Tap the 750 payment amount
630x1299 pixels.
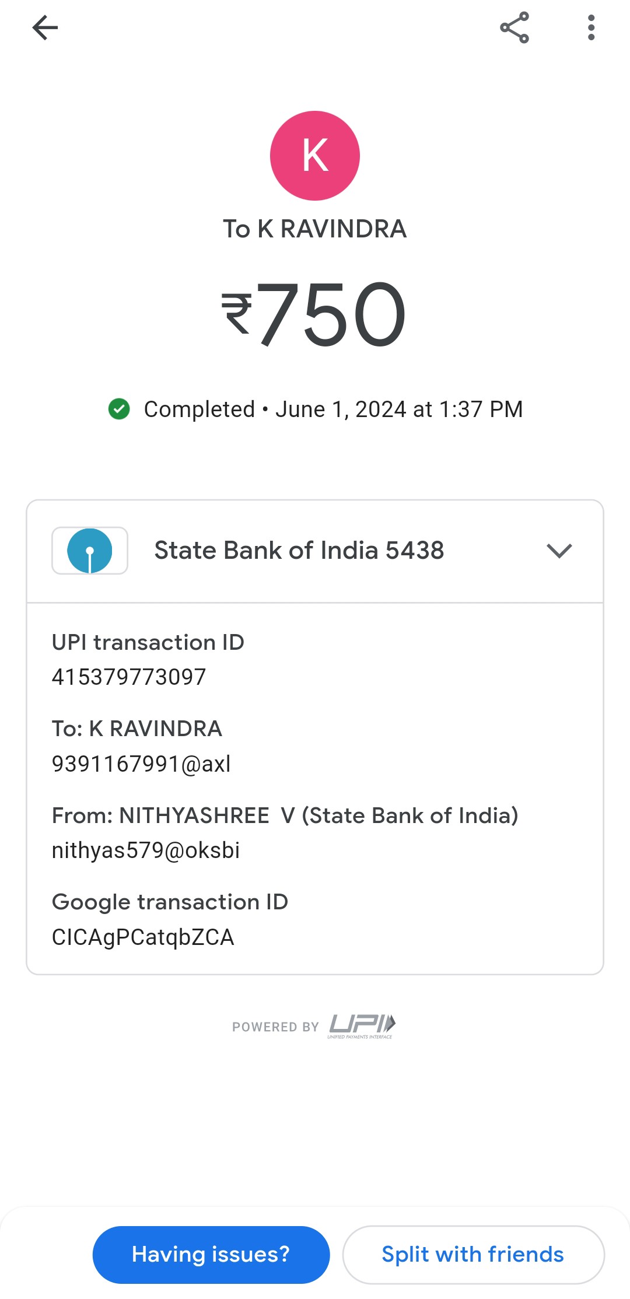[331, 314]
